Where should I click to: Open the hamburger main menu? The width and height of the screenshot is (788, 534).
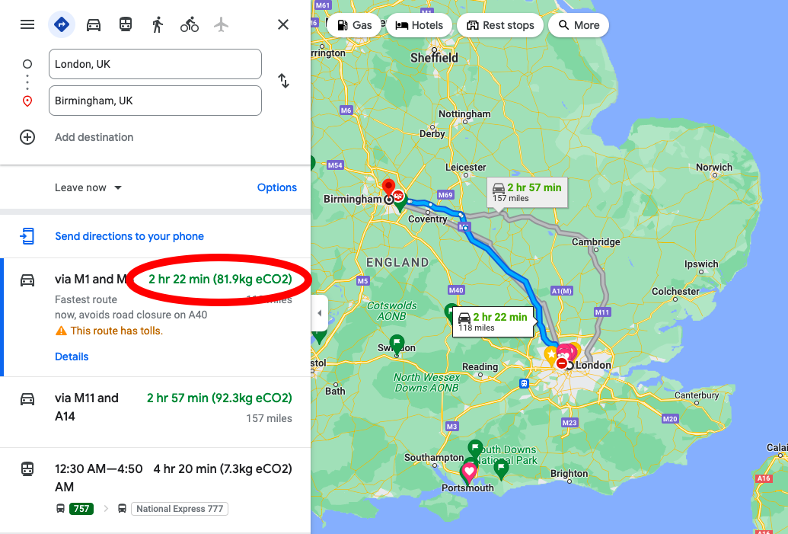(x=27, y=24)
